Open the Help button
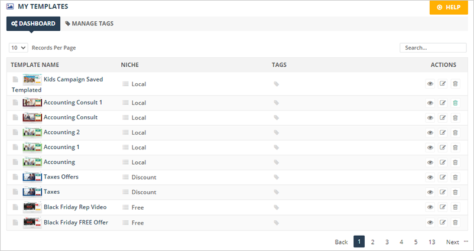 tap(448, 7)
